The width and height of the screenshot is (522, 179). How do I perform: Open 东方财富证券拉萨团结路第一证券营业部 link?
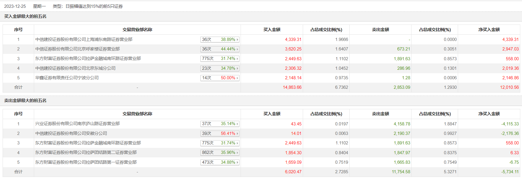(x=86, y=162)
